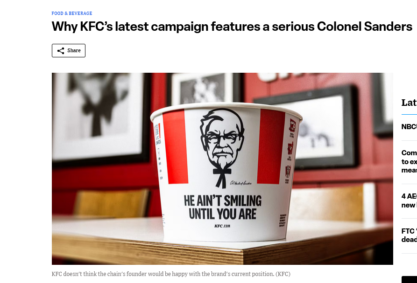
Task: Open the sidebar story starting with "4 AE"
Action: [409, 200]
